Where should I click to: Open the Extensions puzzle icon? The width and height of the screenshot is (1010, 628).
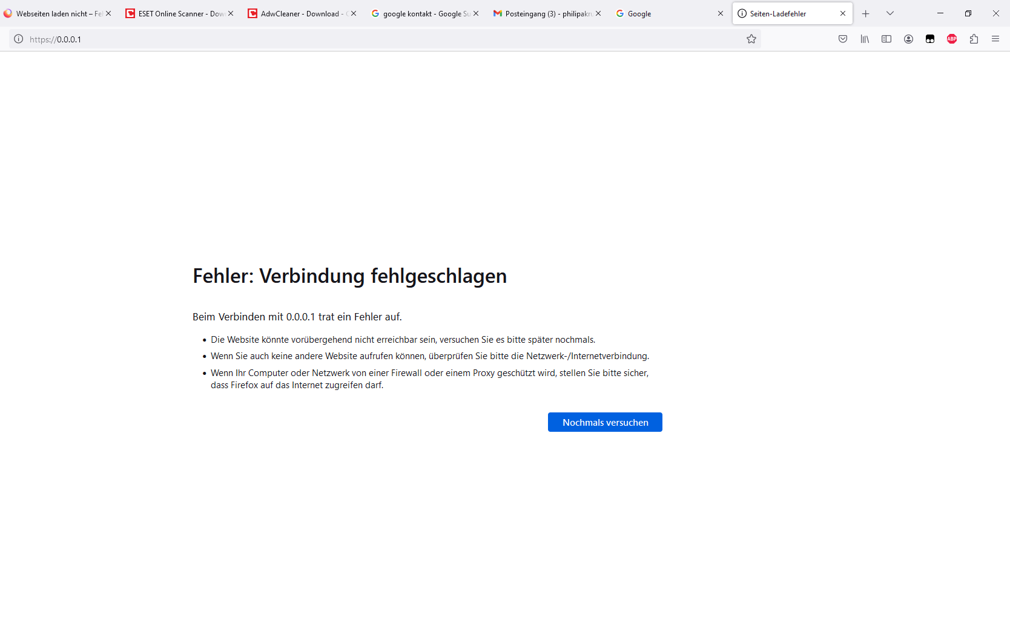tap(974, 39)
